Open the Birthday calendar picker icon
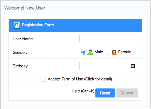Image resolution: width=151 pixels, height=109 pixels. coord(133,66)
